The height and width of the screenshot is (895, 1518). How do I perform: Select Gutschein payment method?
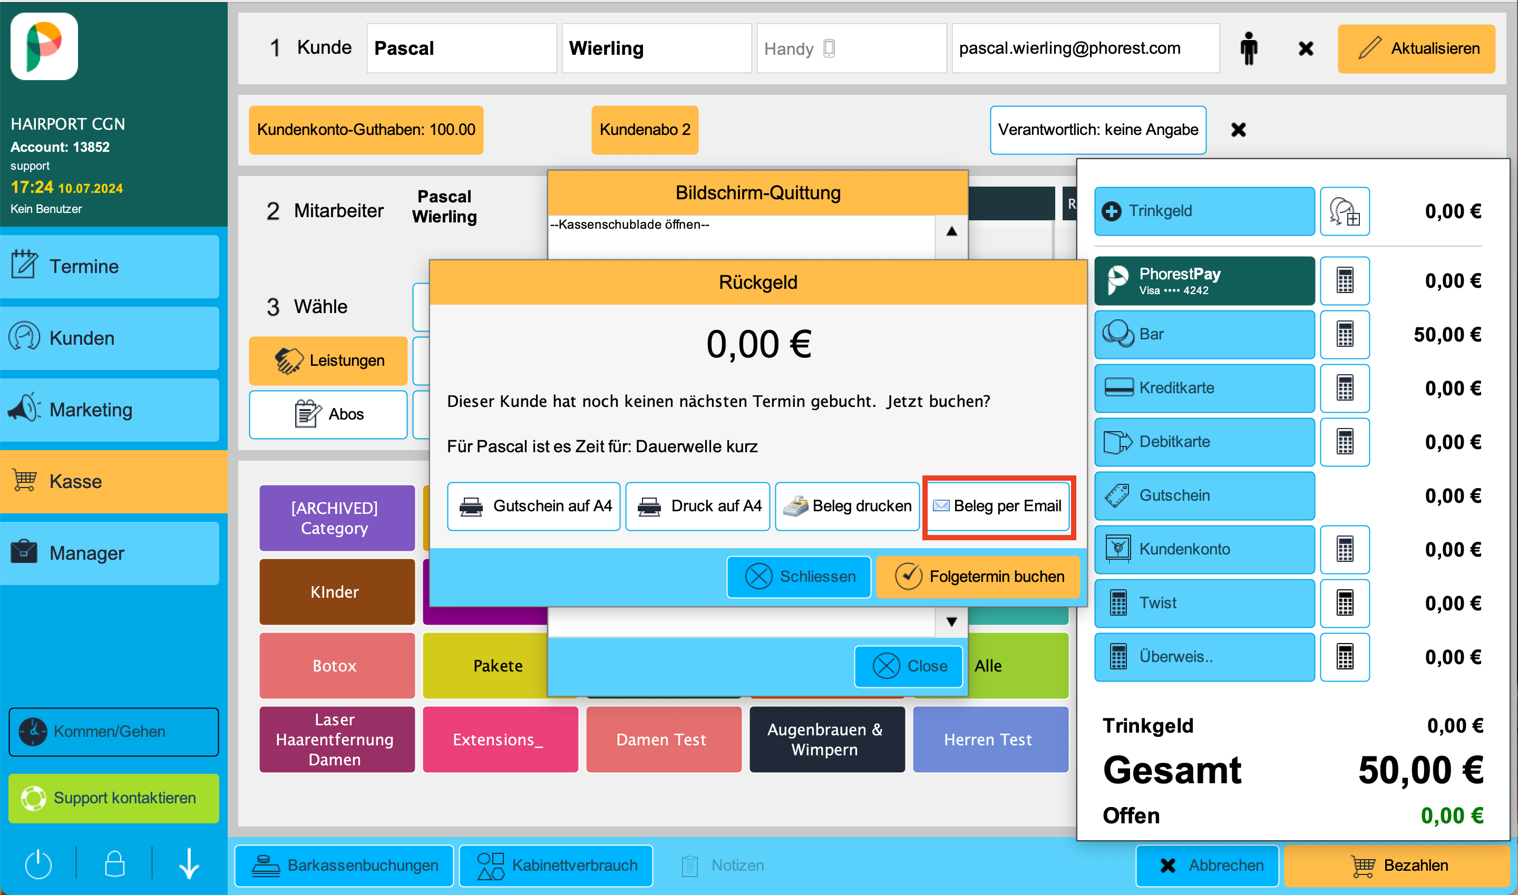(1204, 495)
